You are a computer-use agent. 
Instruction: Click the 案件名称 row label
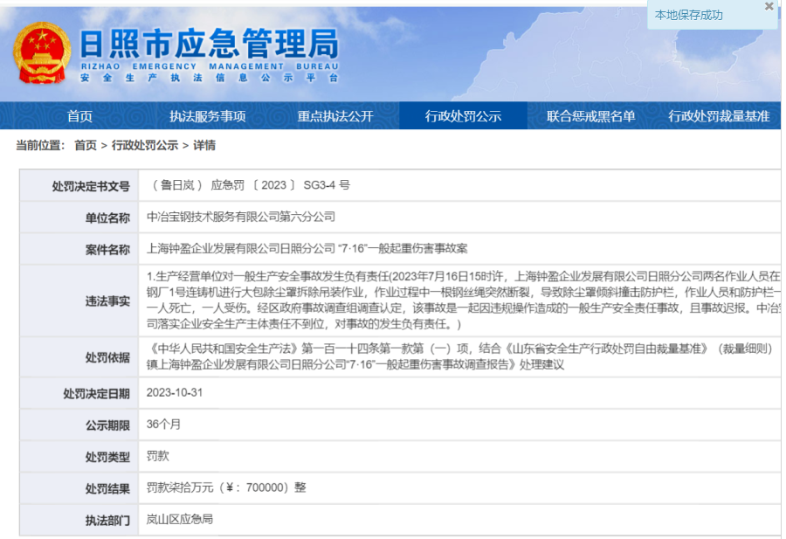pyautogui.click(x=107, y=250)
